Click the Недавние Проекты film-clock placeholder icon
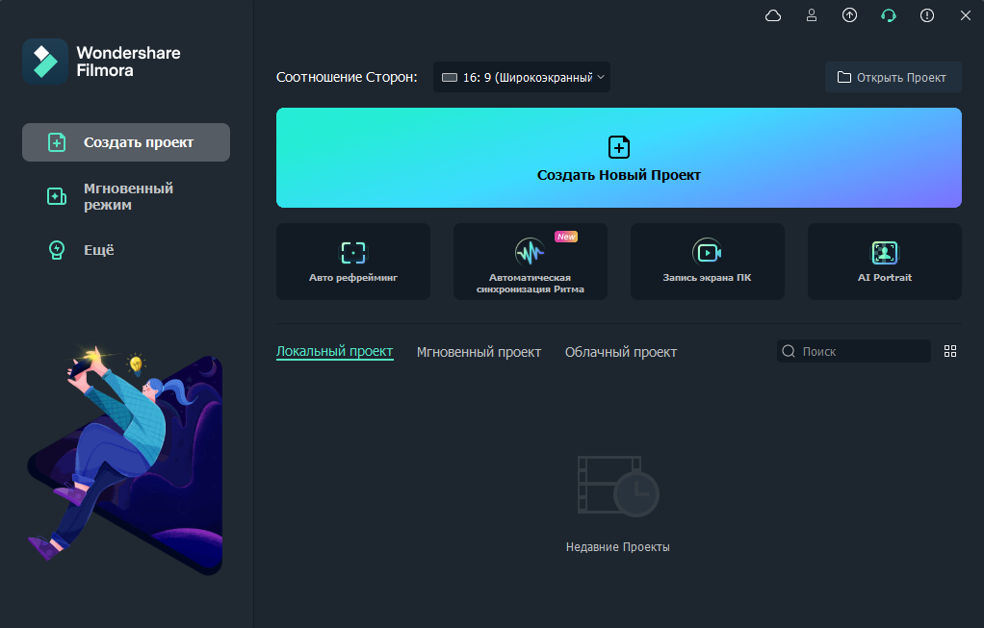Screen dimensions: 984x628 618,487
